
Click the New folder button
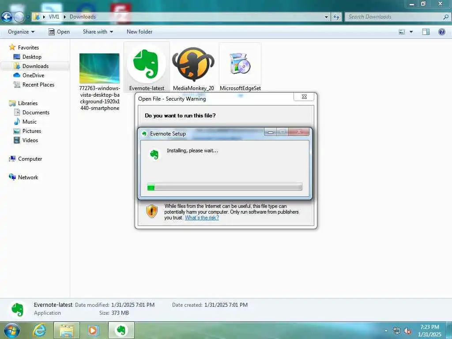coord(139,32)
